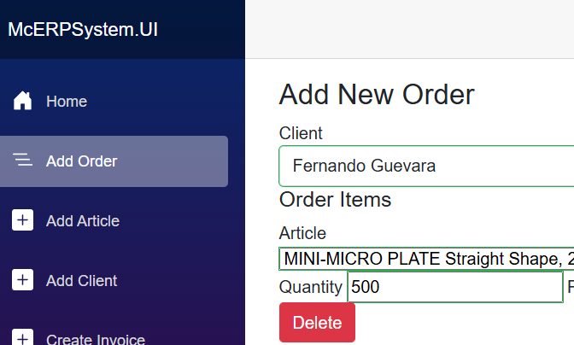Open the Article dropdown with MINI-MICRO PLATE
The width and height of the screenshot is (574, 345).
tap(427, 259)
